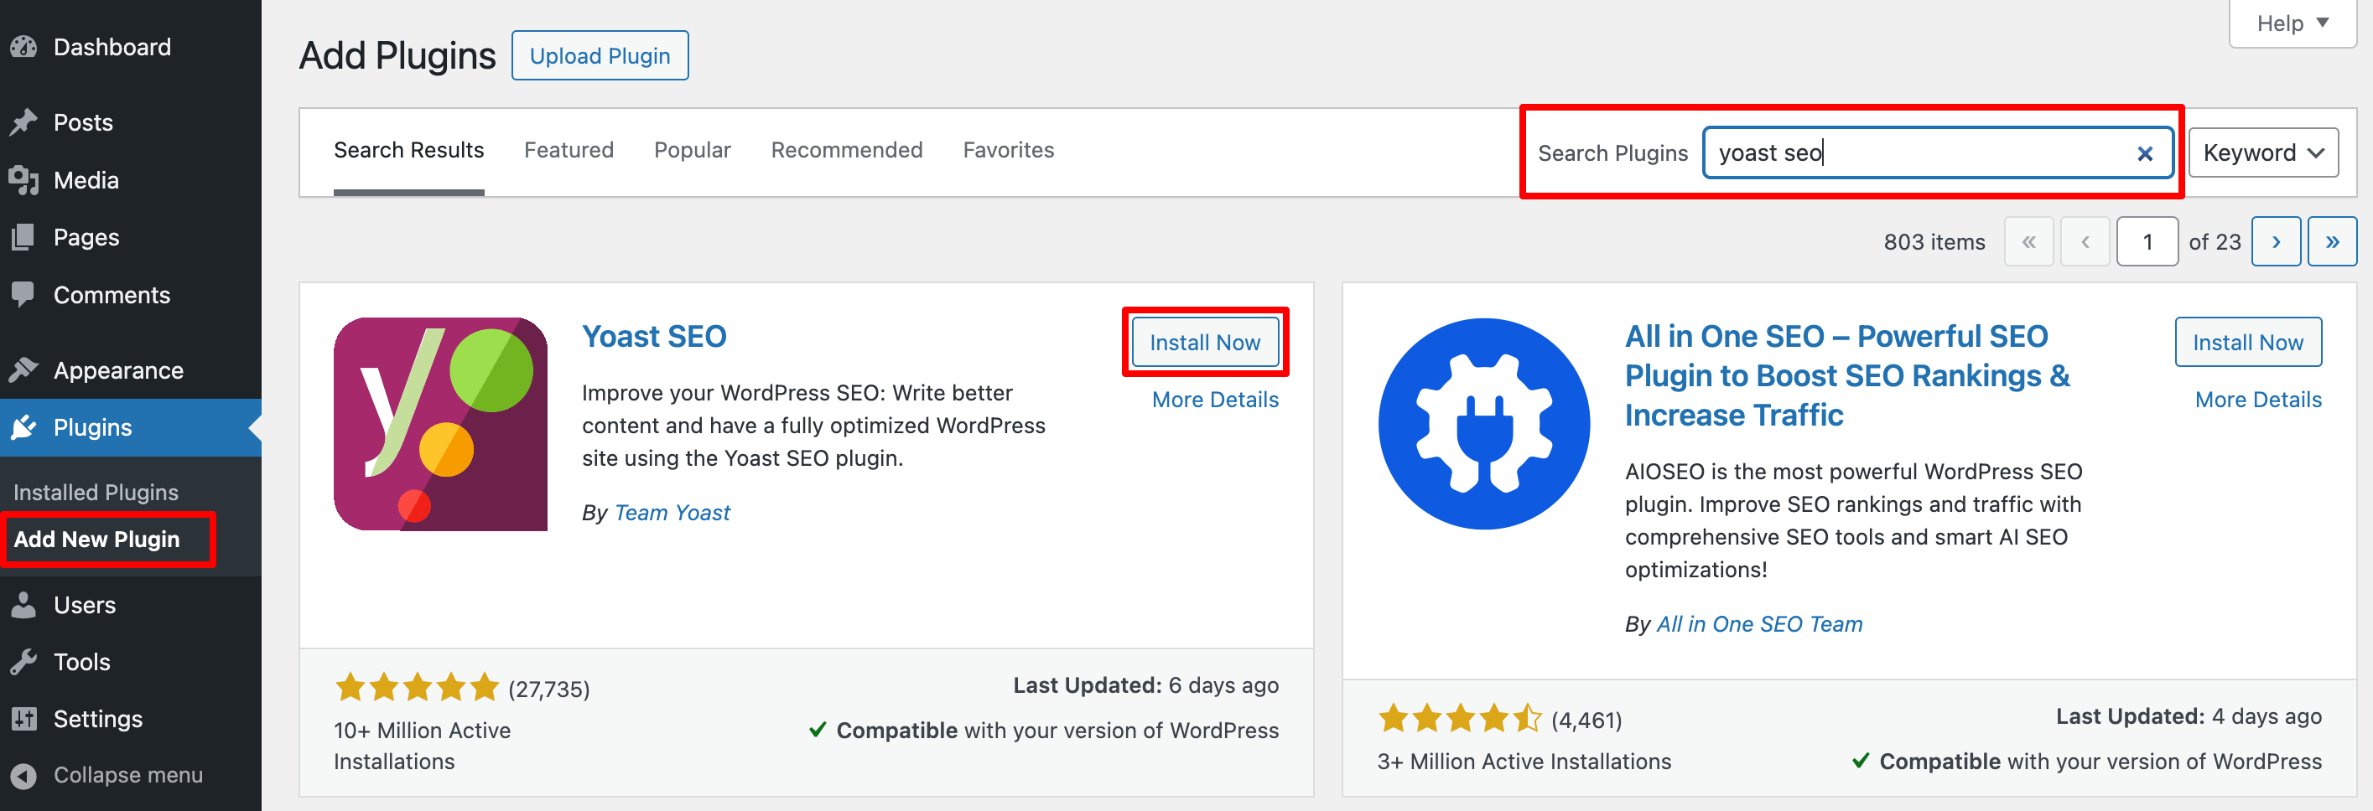Click the Users person icon
The width and height of the screenshot is (2373, 811).
(x=24, y=605)
